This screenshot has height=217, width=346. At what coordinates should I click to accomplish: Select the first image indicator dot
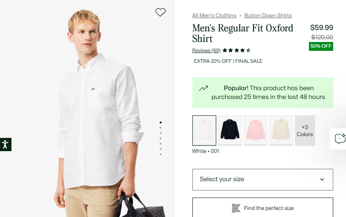pos(161,122)
